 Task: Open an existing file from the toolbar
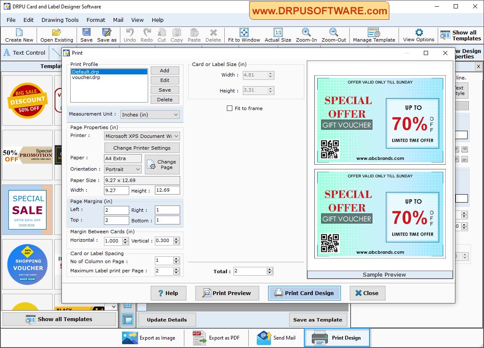tap(56, 35)
